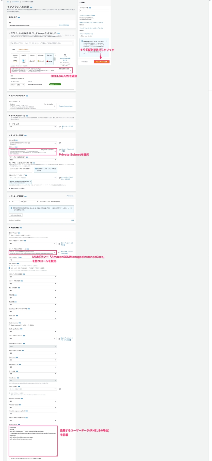This screenshot has width=212, height=461.
Task: Check the base64-encoded user data checkbox
Action: coord(10,458)
